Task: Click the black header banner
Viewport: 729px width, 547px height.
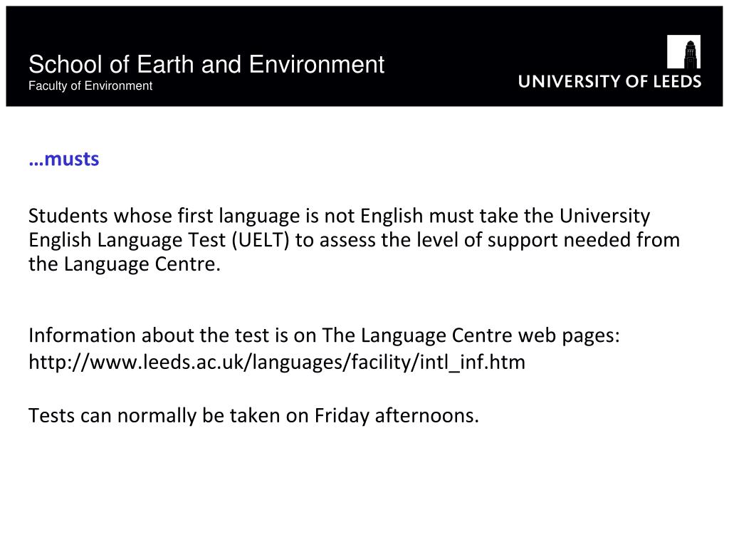Action: tap(364, 56)
